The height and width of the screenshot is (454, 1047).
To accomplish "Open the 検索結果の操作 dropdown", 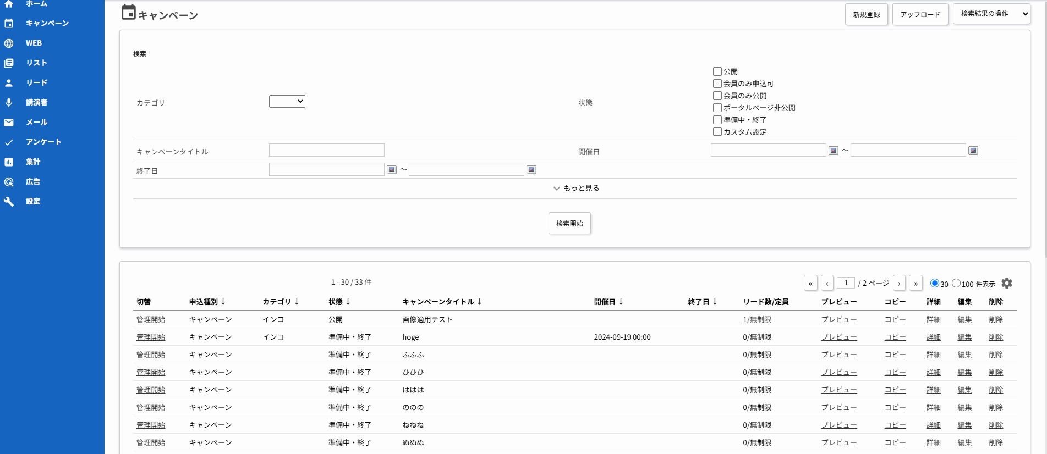I will tap(991, 14).
